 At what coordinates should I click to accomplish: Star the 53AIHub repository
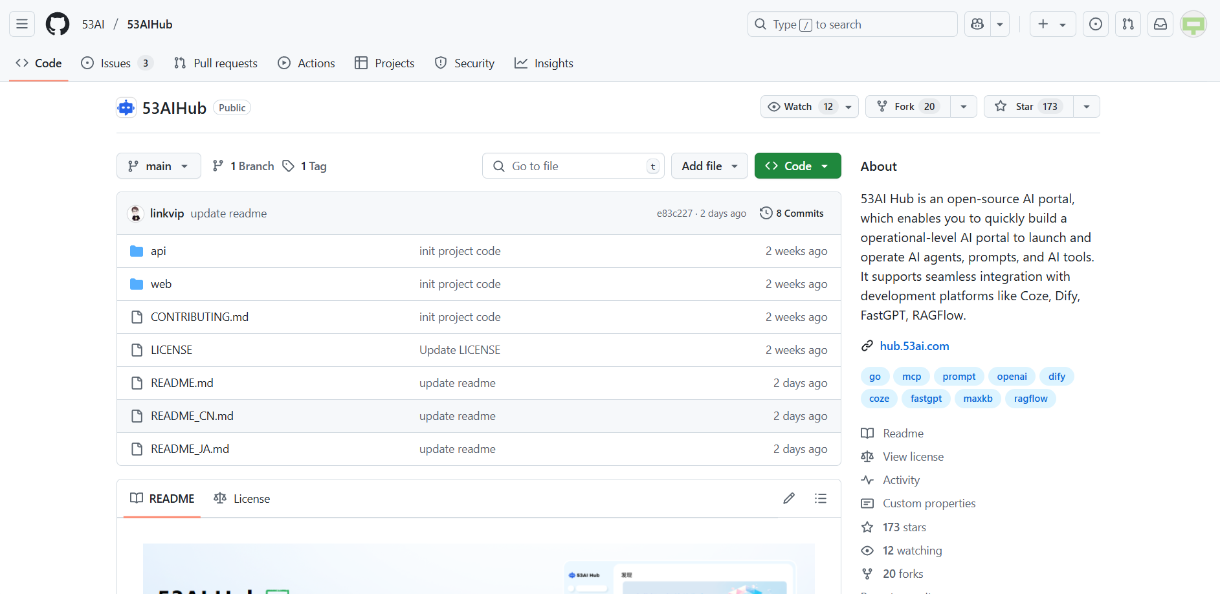click(1029, 107)
